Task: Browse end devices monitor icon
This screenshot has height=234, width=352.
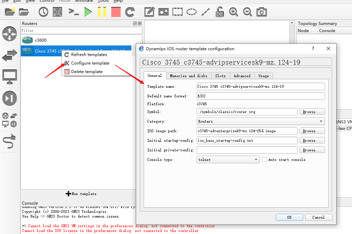Action: (x=10, y=77)
